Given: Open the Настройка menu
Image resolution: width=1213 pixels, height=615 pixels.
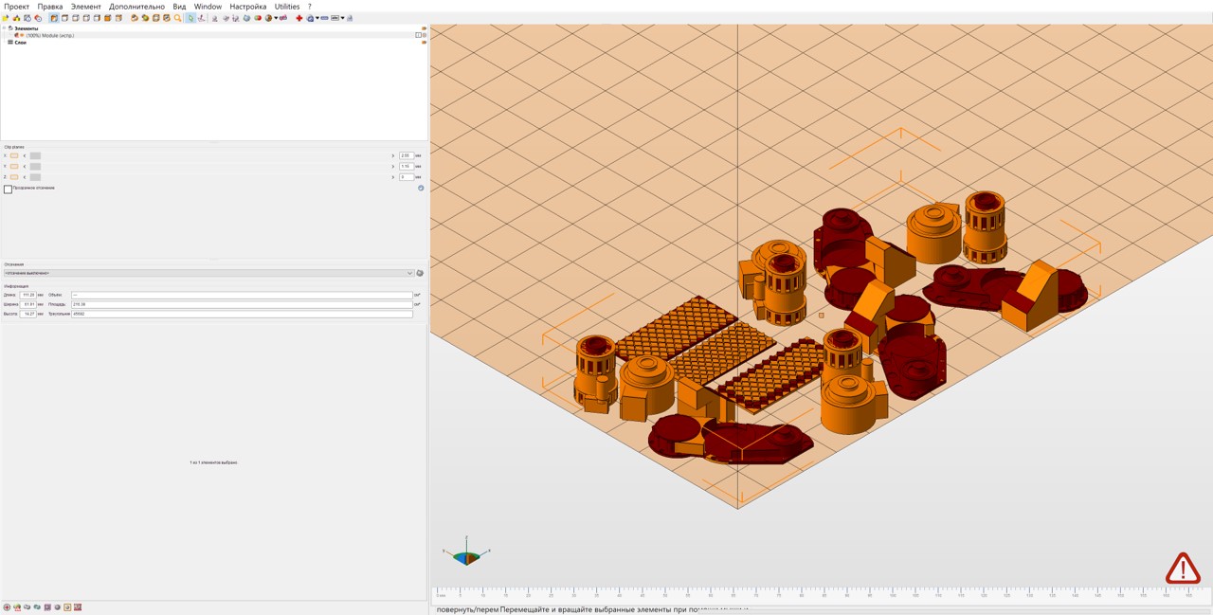Looking at the screenshot, I should point(247,7).
